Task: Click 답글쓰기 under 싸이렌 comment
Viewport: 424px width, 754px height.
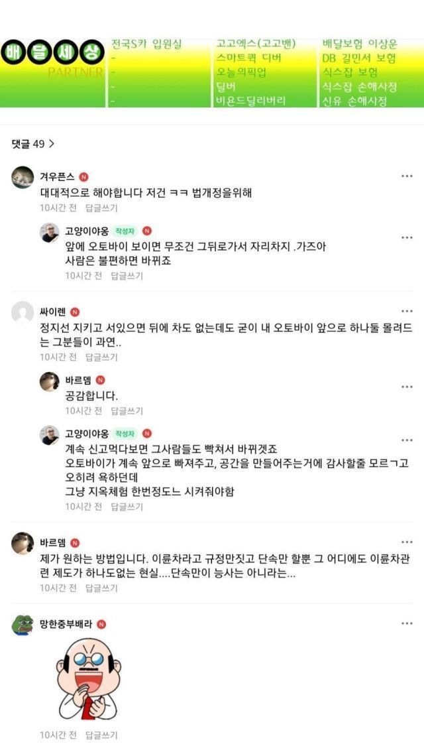Action: coord(101,357)
